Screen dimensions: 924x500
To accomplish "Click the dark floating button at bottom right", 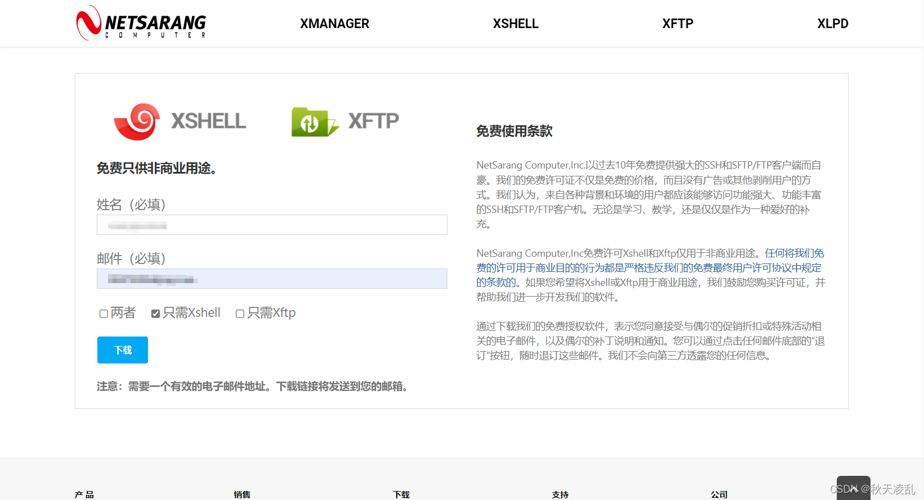I will tap(853, 488).
